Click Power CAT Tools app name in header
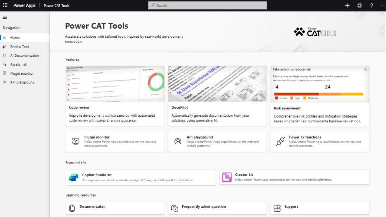Viewport: 386px width, 217px height. (57, 5)
